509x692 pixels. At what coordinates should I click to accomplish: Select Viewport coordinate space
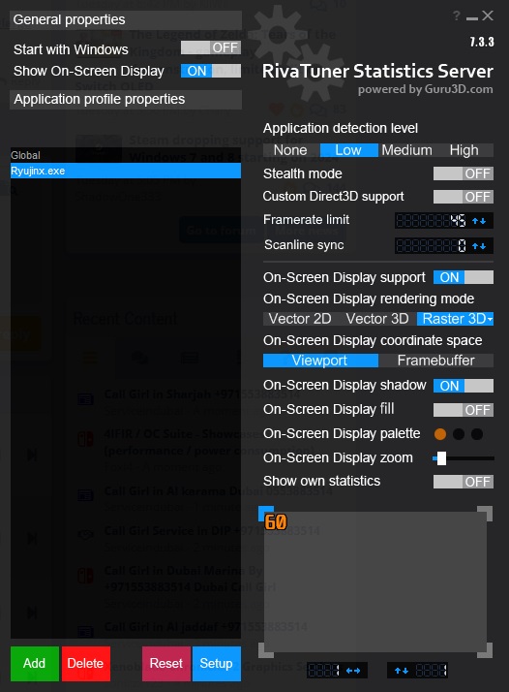[x=320, y=361]
